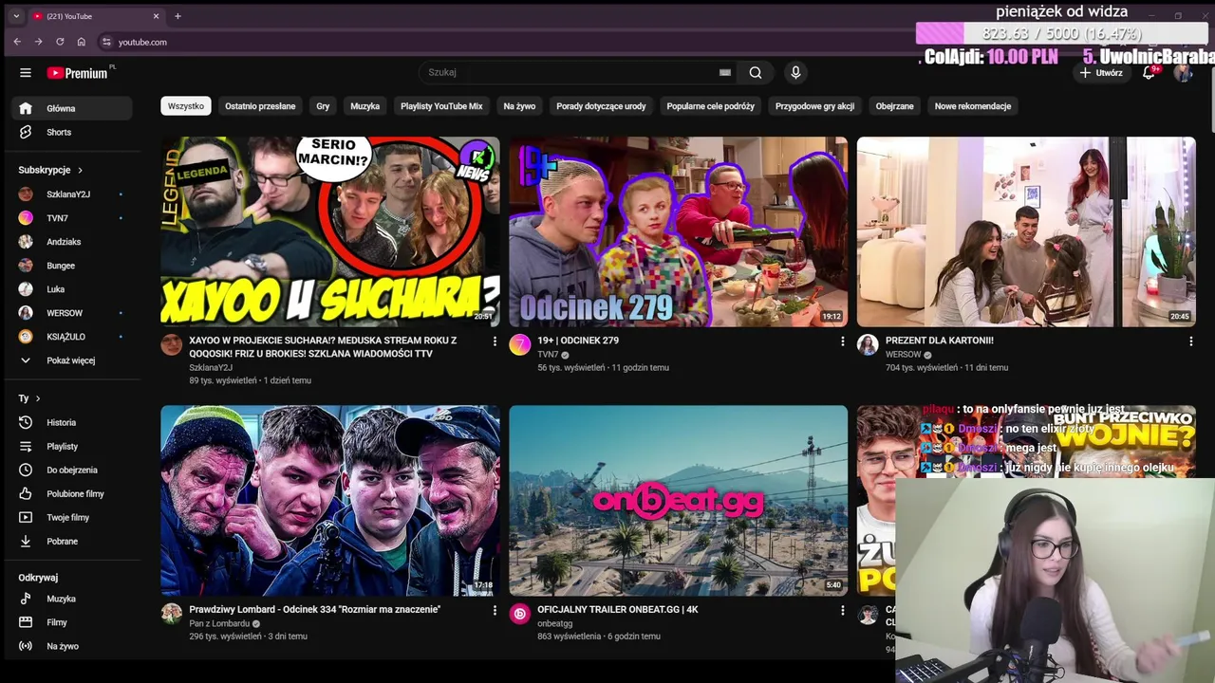This screenshot has height=683, width=1215.
Task: Select the Popularne cele podróży chip
Action: tap(710, 106)
